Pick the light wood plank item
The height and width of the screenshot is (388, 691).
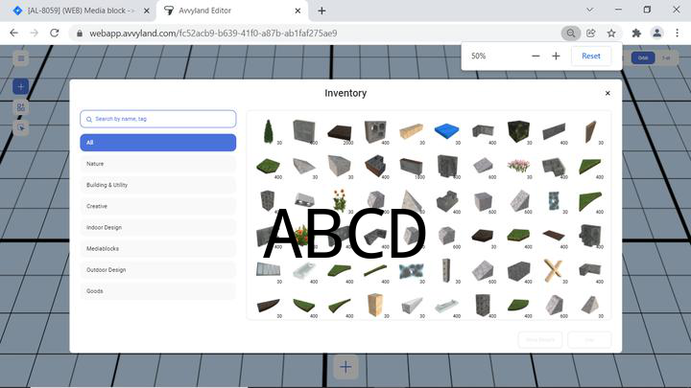click(411, 131)
